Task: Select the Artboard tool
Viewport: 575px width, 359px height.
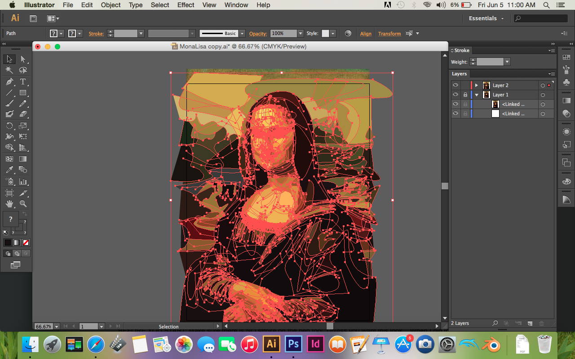Action: pyautogui.click(x=9, y=193)
